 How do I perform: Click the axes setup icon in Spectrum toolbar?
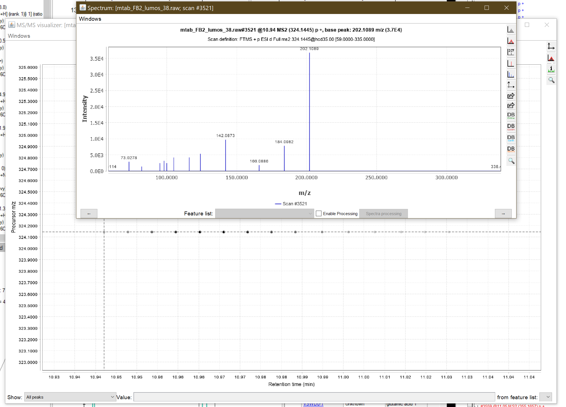[511, 85]
